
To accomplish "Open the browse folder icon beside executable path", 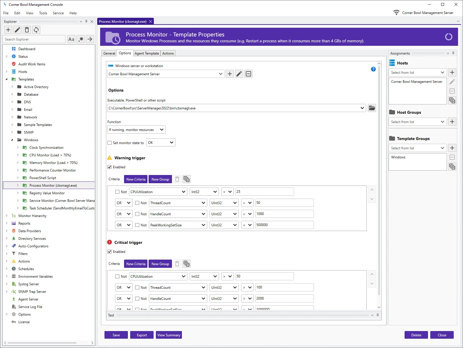I will click(x=372, y=108).
